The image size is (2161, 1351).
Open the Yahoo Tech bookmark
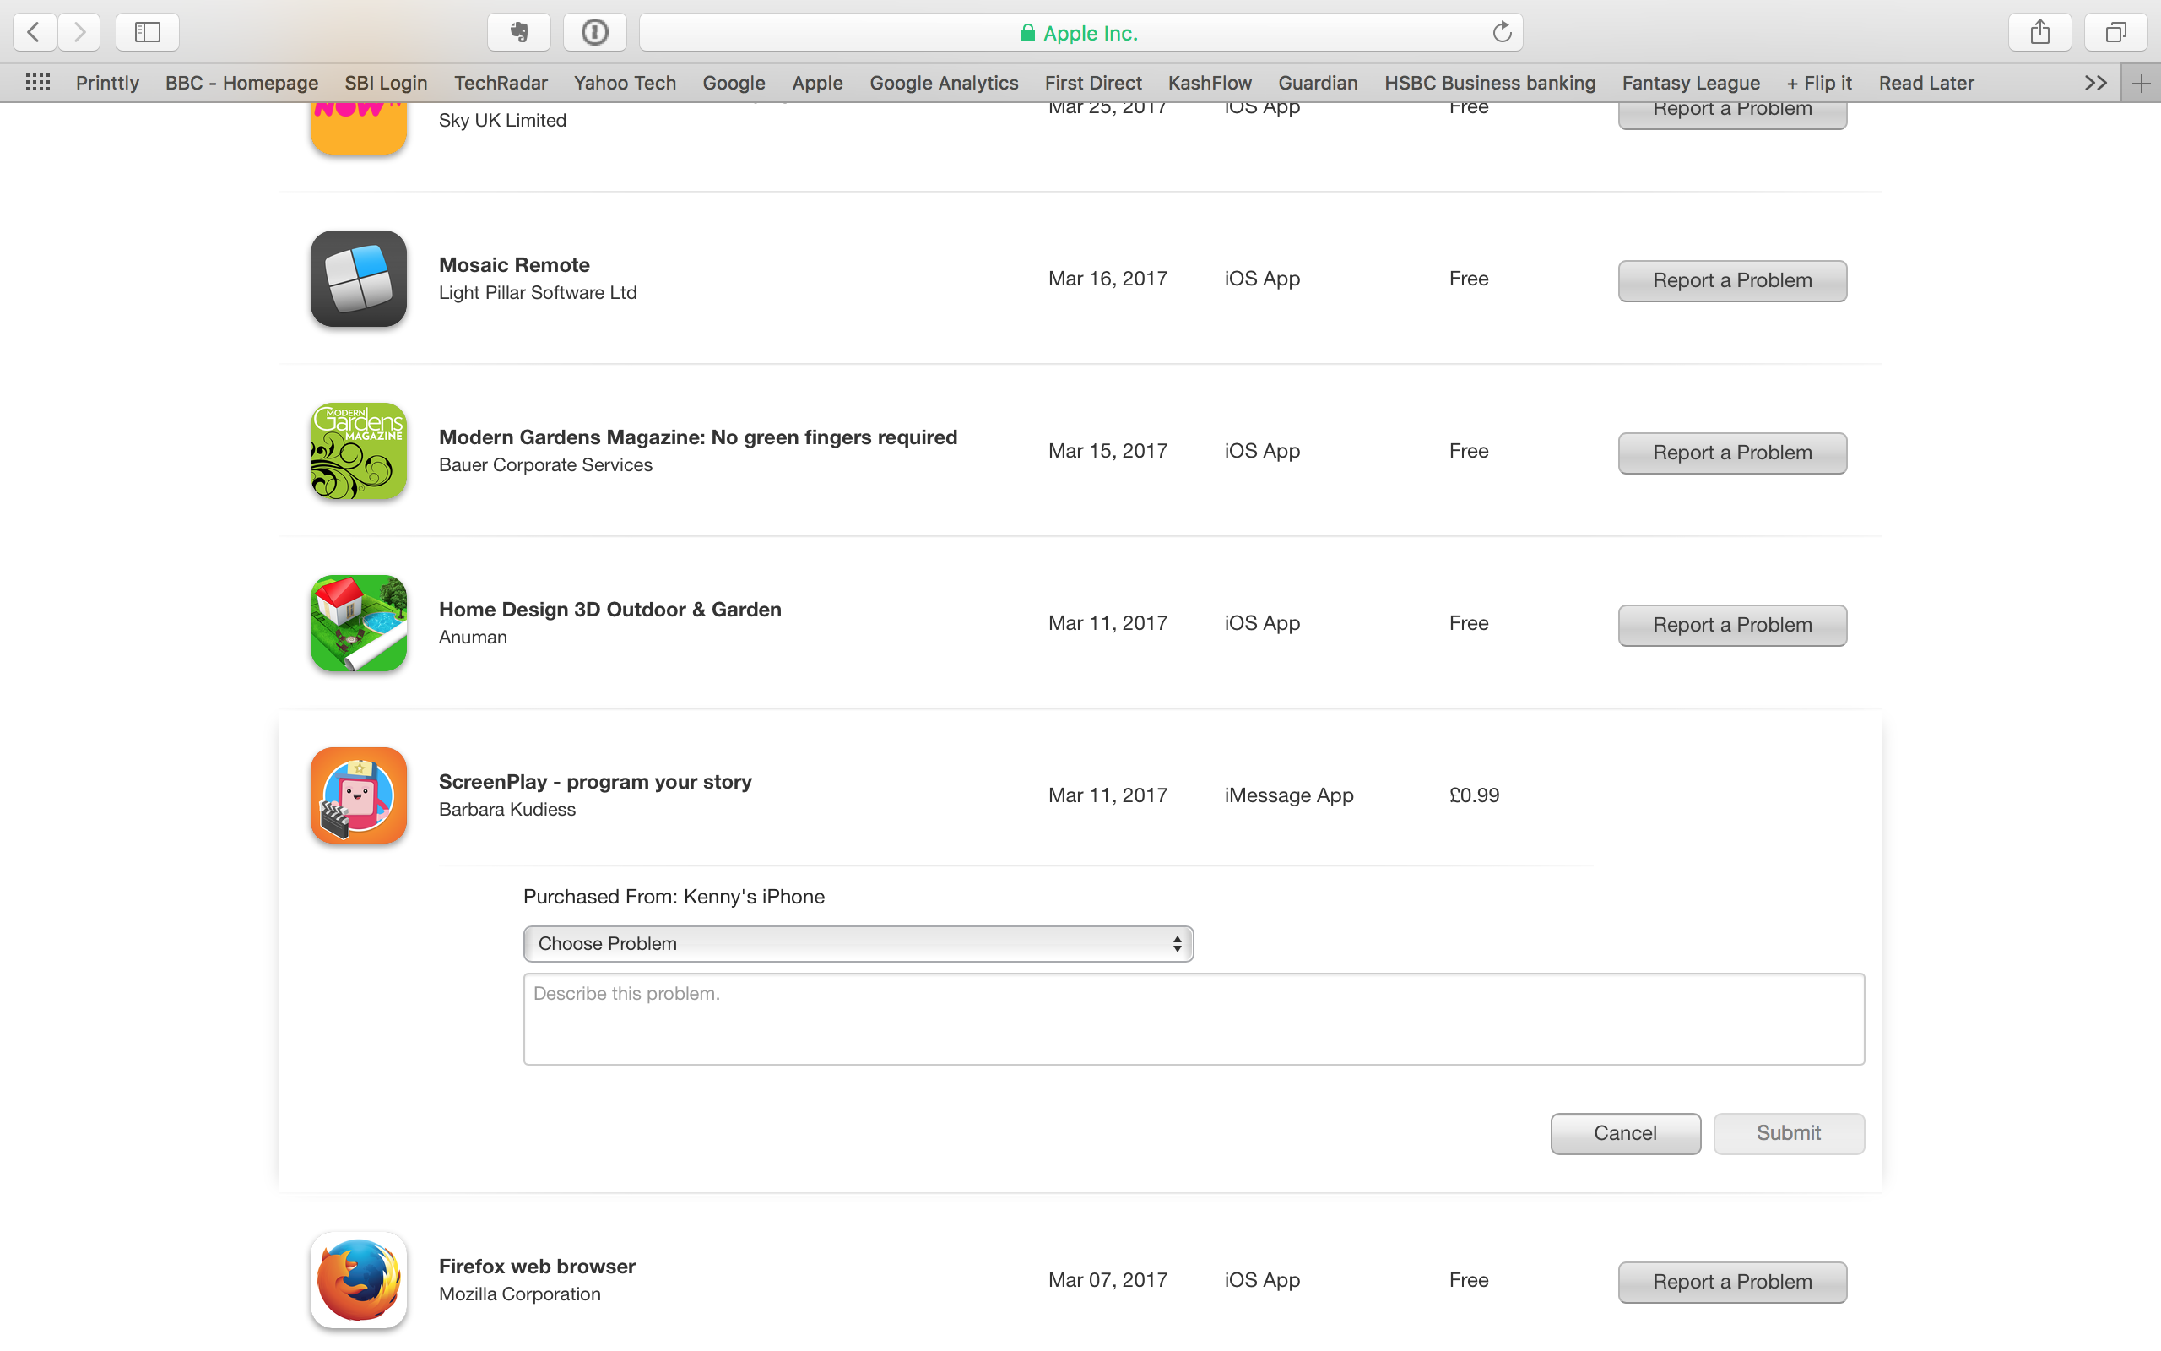click(624, 82)
